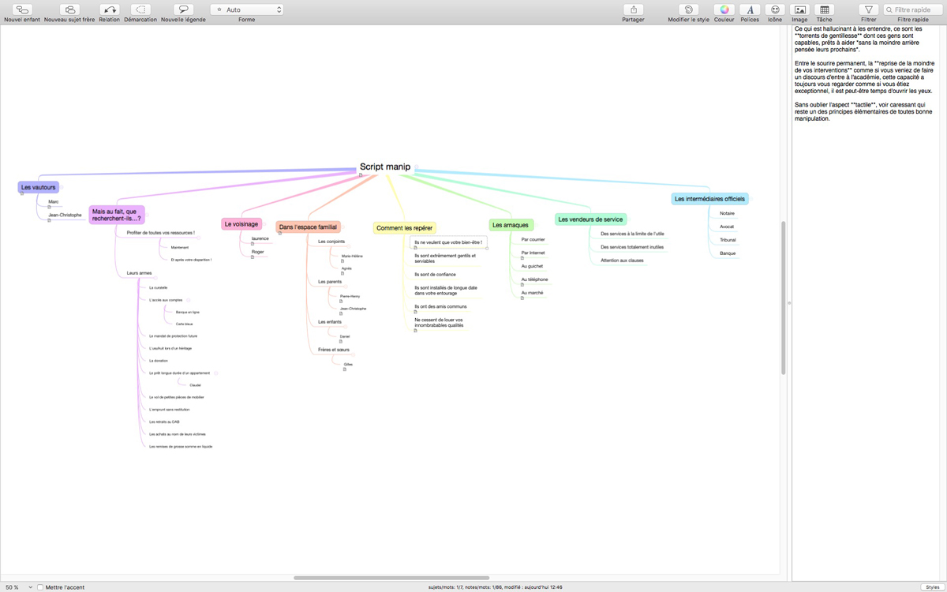Open the note icon under Agnès
Screen dimensions: 947x592
[342, 274]
